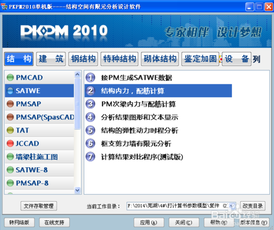Screen dimensions: 274x230
Task: Click step number 2 icon for 结构内力，配筋计算
Action: click(90, 91)
